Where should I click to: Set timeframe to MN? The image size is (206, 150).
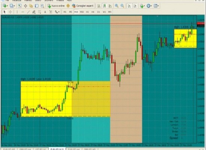[110, 12]
